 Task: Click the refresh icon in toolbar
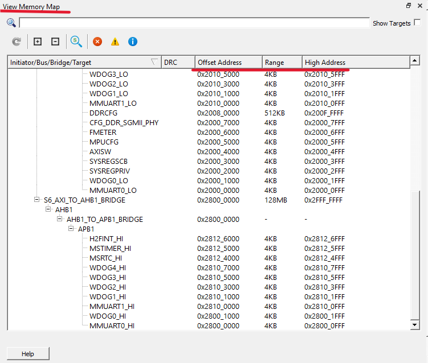(x=17, y=42)
